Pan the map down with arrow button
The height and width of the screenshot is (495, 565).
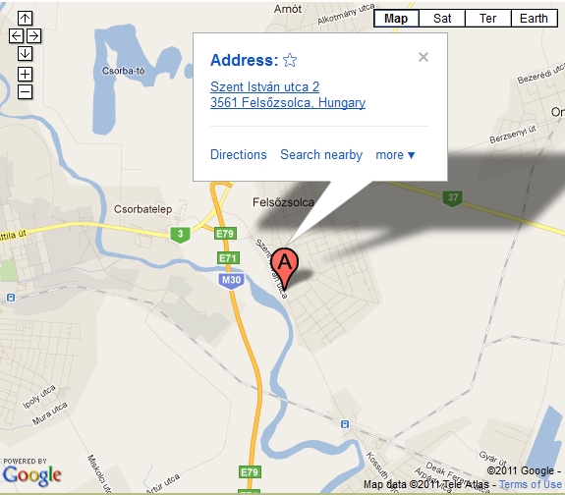click(25, 54)
